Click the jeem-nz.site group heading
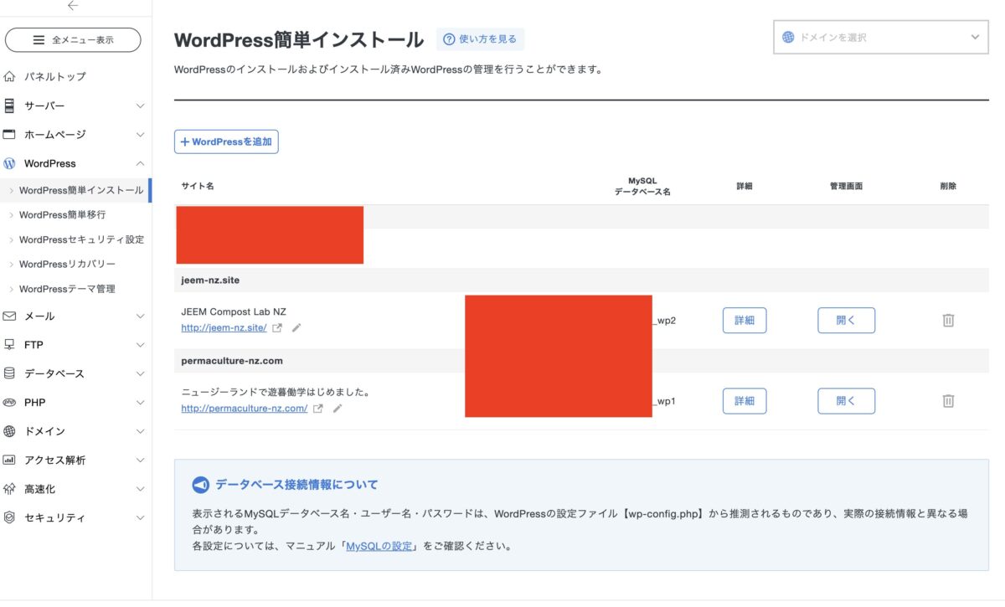Viewport: 1005px width, 607px height. 210,280
